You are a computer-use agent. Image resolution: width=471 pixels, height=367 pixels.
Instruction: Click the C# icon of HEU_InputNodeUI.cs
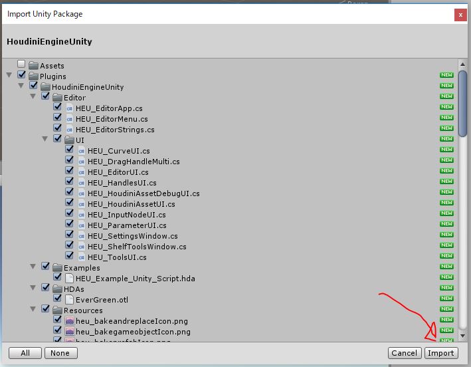(x=82, y=214)
